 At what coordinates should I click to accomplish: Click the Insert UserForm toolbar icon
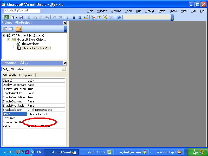coord(12,17)
